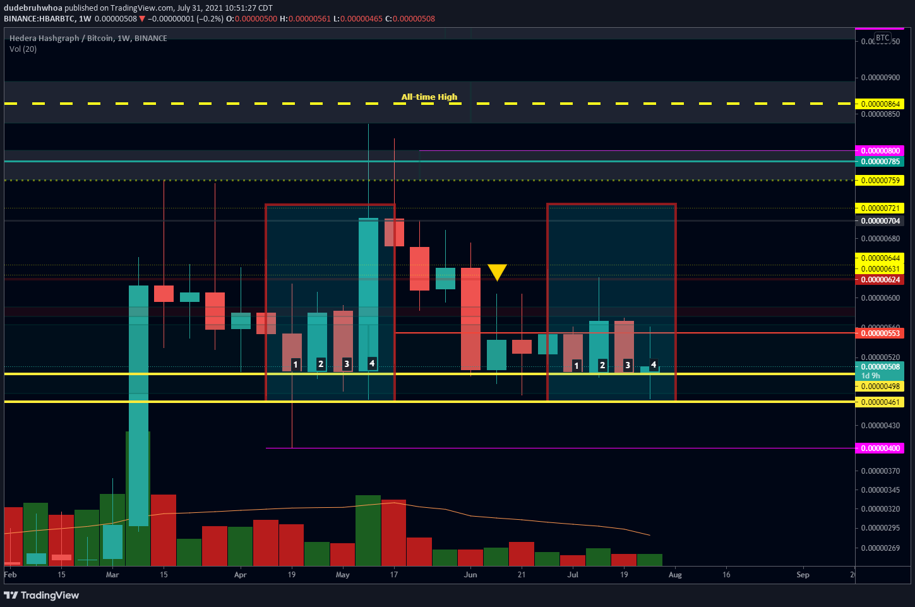Click the current price 0.00000508 label

coord(879,367)
